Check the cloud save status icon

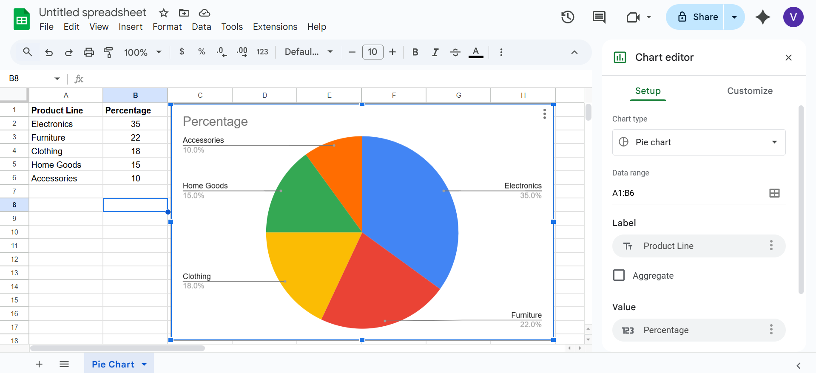[x=205, y=13]
